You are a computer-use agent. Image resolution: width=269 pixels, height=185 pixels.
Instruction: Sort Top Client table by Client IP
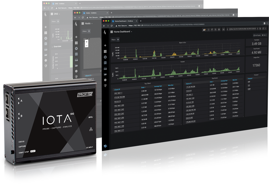[x=117, y=90]
